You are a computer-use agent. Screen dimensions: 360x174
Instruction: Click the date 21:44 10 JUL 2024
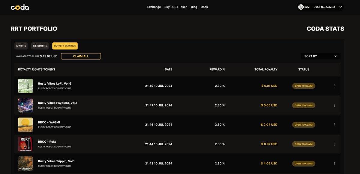159,144
